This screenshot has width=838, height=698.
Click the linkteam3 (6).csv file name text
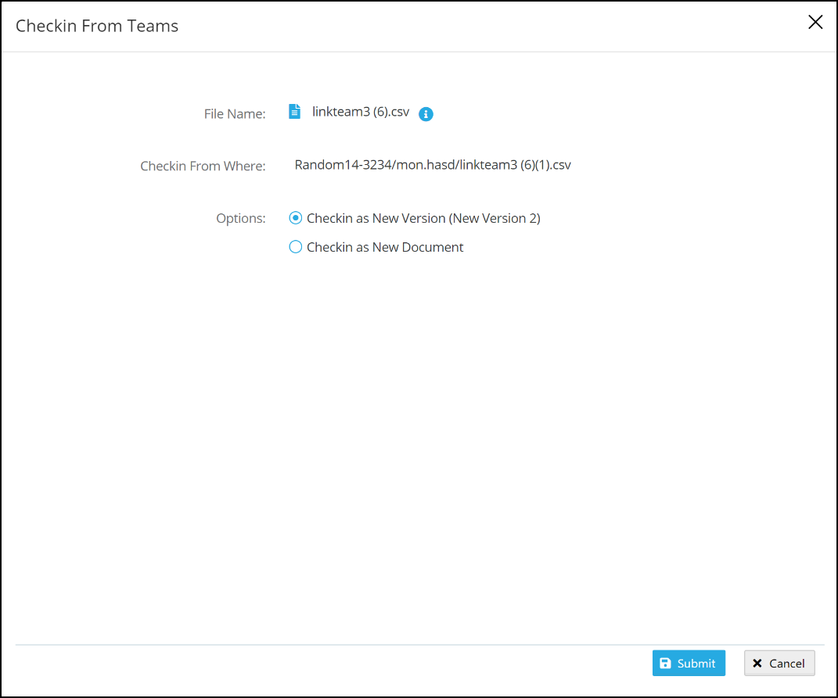pos(361,112)
